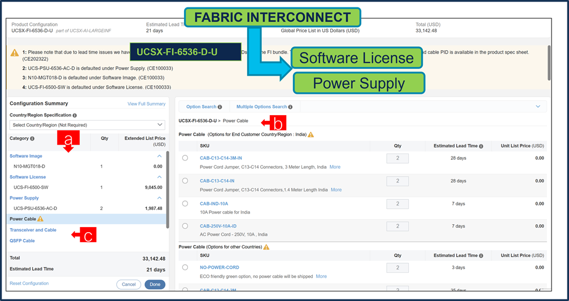Viewport: 569px width, 301px height.
Task: Click the Power Supply category link
Action: 24,198
